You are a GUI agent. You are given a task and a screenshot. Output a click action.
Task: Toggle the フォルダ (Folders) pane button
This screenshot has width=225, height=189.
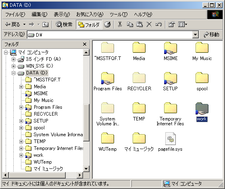coord(89,25)
